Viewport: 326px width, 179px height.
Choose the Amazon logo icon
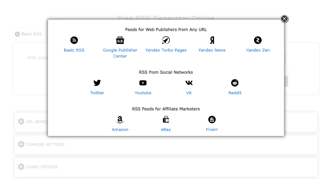pyautogui.click(x=120, y=120)
